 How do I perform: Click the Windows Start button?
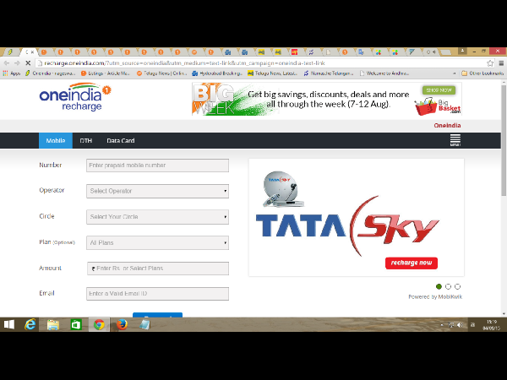10,324
